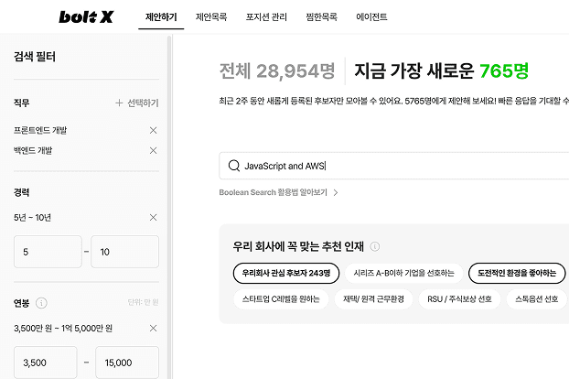Click the minimum experience field showing 5

click(48, 252)
